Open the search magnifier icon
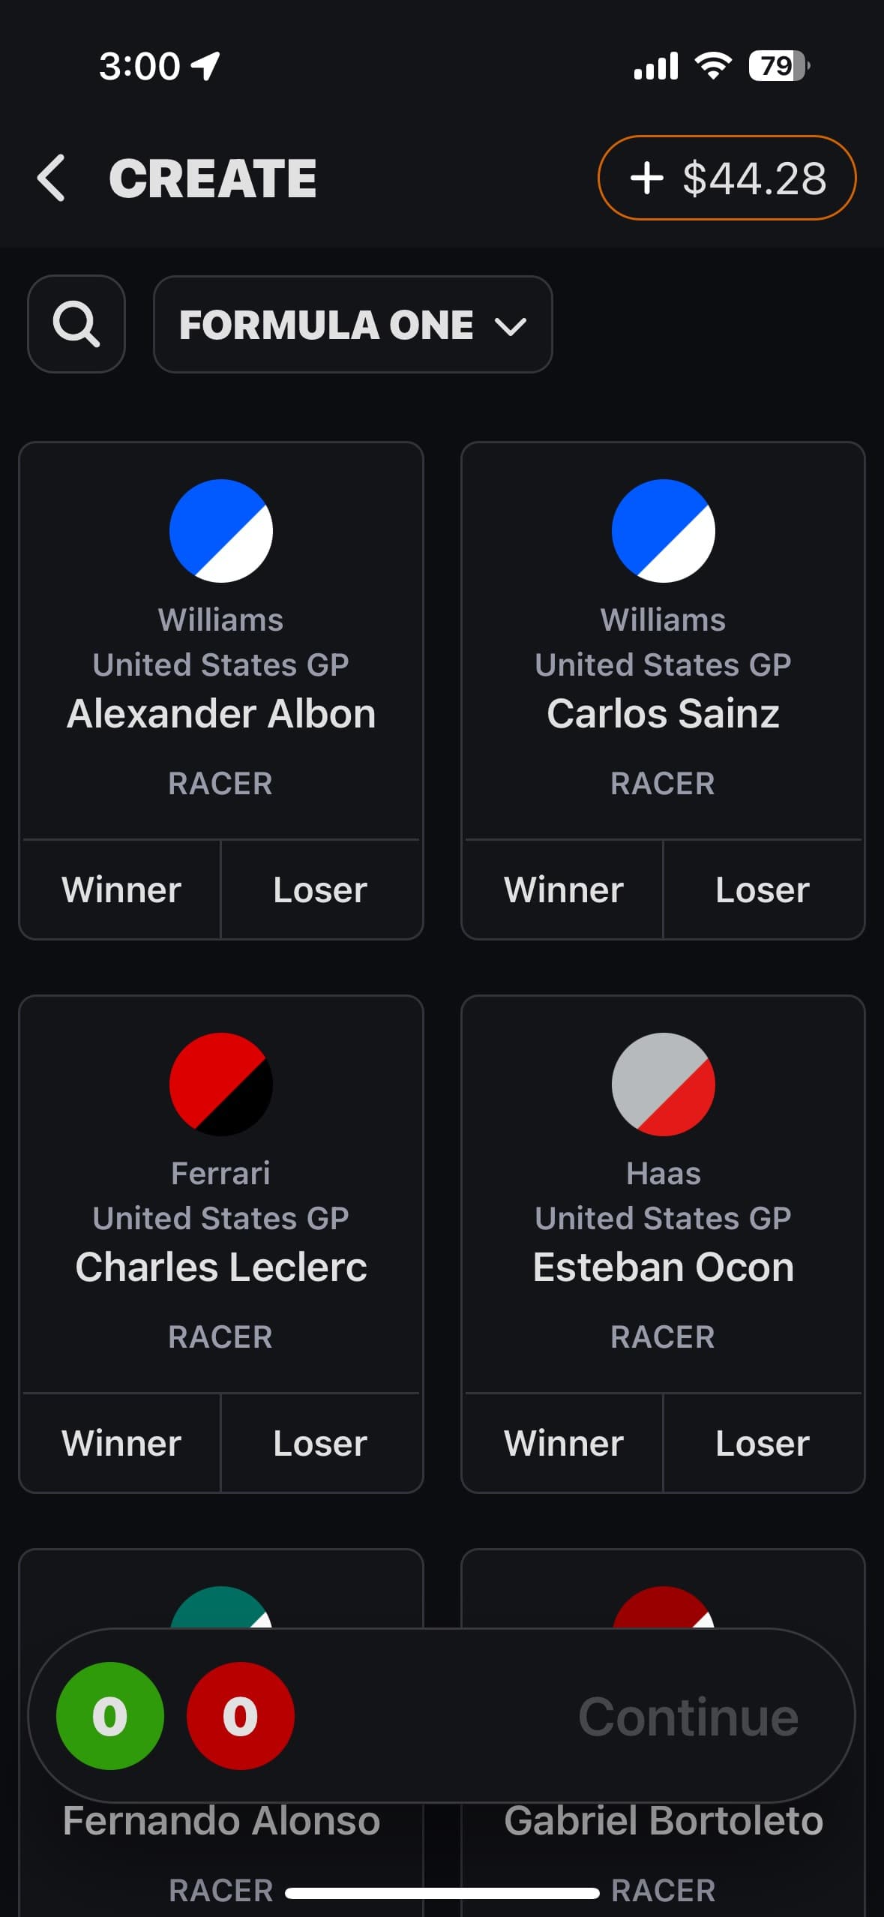Image resolution: width=884 pixels, height=1917 pixels. coord(76,324)
